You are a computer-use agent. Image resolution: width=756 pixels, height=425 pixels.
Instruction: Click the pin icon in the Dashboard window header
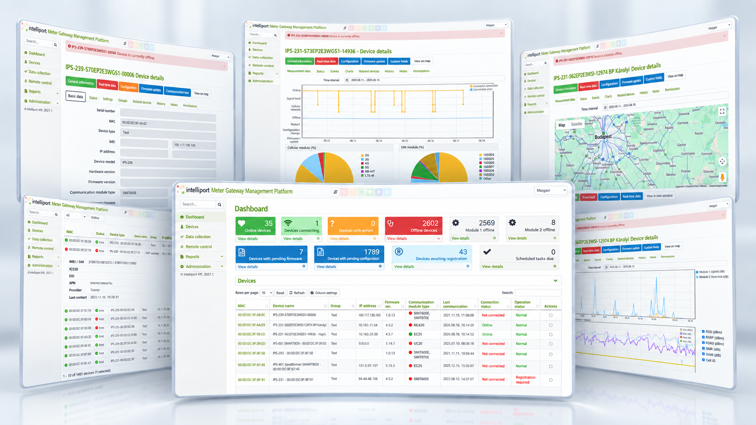(x=335, y=192)
